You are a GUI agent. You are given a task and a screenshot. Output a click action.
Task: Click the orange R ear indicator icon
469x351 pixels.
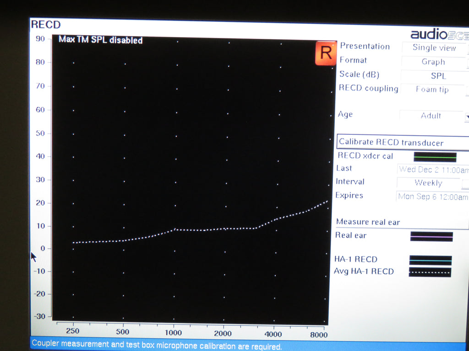325,53
